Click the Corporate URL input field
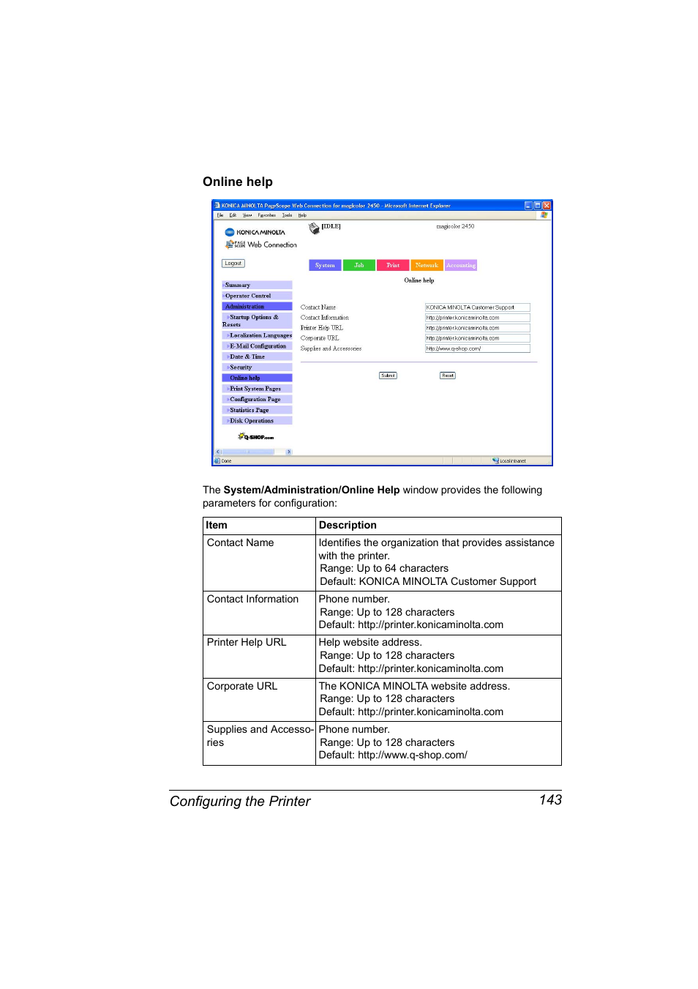698x989 pixels. pyautogui.click(x=478, y=338)
